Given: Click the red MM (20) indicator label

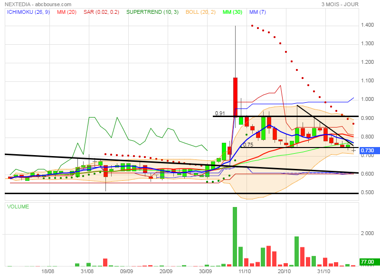Looking at the screenshot, I should coord(66,12).
